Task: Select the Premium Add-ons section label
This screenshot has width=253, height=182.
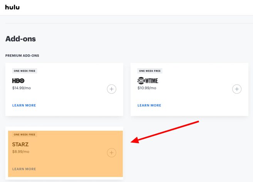Action: coord(22,56)
